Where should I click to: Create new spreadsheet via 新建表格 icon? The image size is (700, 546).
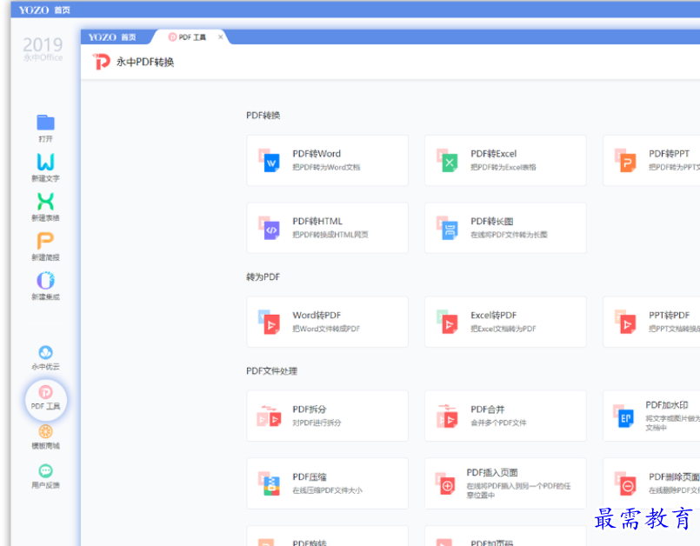pyautogui.click(x=45, y=202)
